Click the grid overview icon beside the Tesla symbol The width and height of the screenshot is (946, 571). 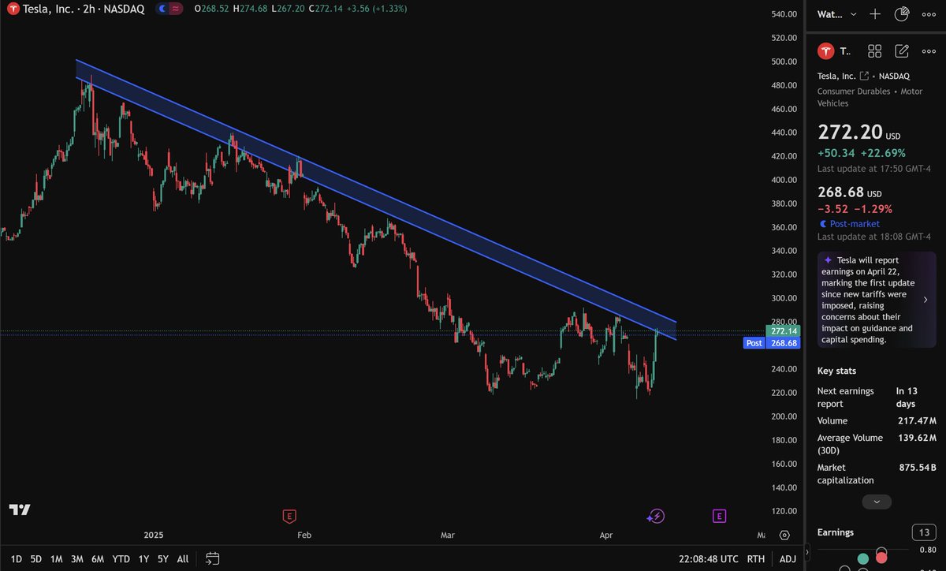[874, 50]
